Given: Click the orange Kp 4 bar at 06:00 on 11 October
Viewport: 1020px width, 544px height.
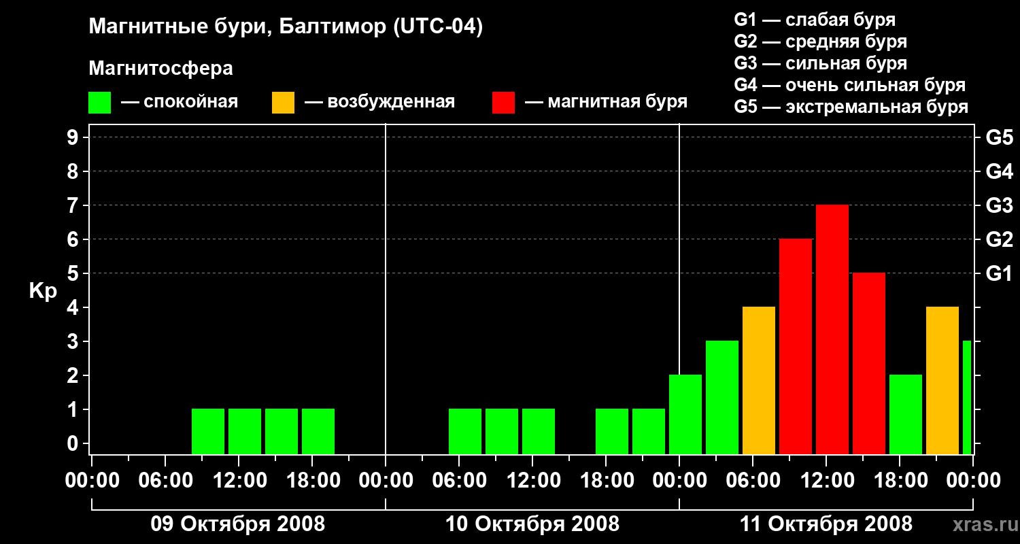Looking at the screenshot, I should (759, 380).
